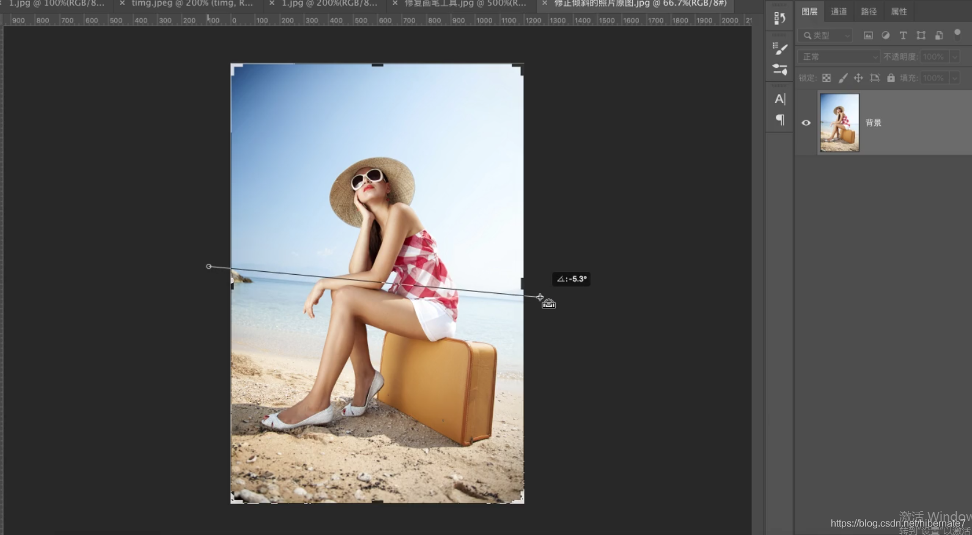Open the History panel icon
Screen dimensions: 972x535
coord(779,19)
